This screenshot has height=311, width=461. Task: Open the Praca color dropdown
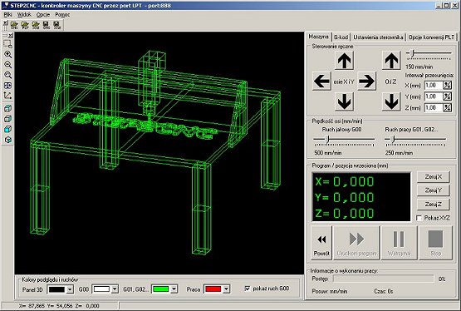(226, 289)
